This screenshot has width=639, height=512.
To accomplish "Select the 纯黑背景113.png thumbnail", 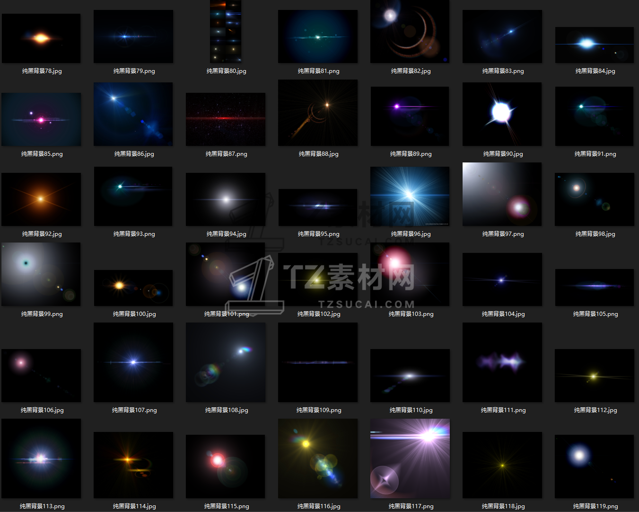I will 41,458.
